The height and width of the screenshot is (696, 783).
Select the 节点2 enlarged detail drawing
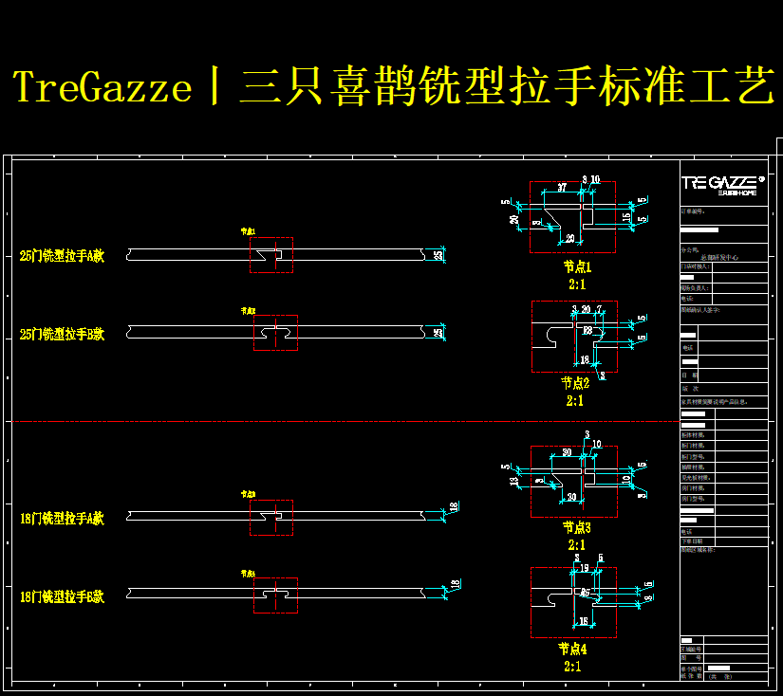click(x=575, y=337)
